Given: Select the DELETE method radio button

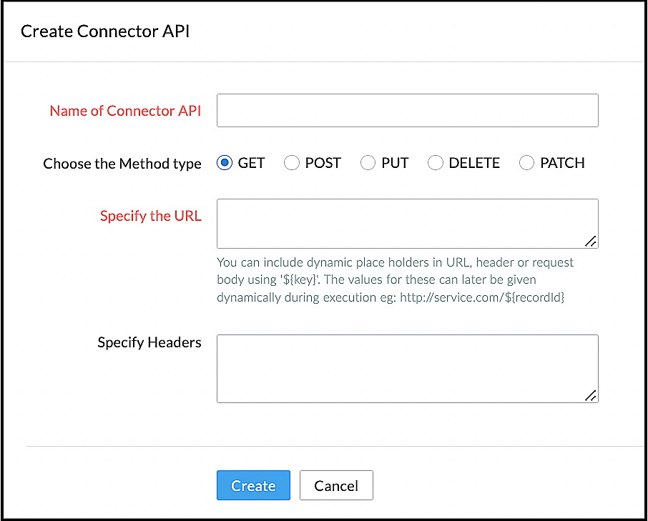Looking at the screenshot, I should 436,163.
